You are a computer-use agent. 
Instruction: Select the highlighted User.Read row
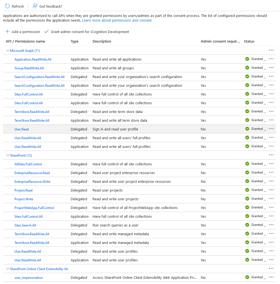point(137,129)
